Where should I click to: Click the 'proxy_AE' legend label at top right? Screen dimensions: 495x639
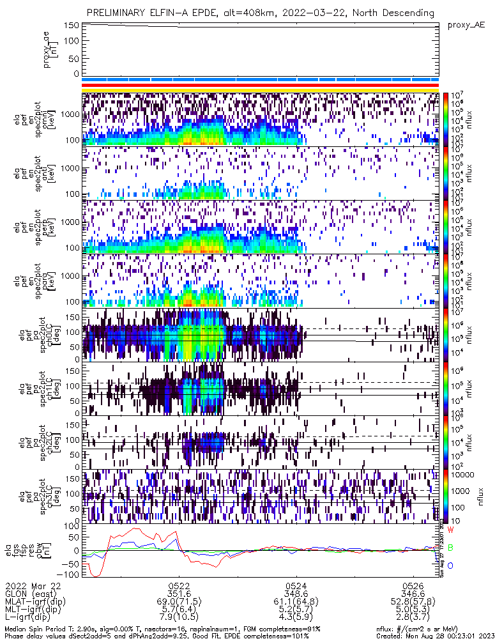pos(466,26)
